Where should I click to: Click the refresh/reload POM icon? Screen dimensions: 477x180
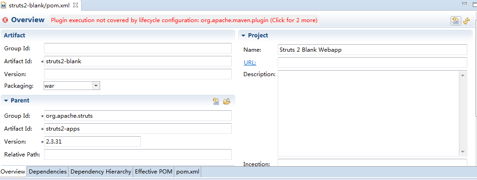point(466,21)
